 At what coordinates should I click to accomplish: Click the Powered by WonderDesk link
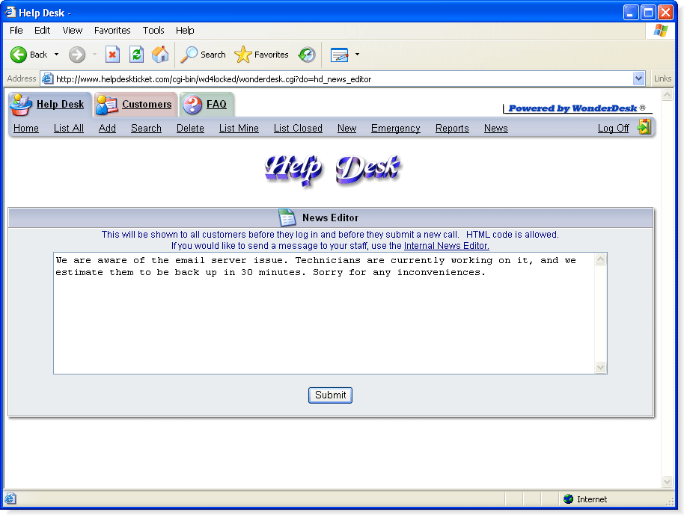pos(577,108)
